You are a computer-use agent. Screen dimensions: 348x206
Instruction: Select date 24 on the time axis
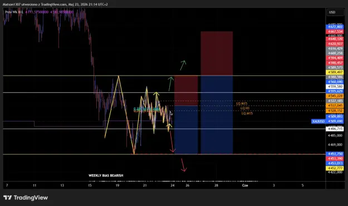(x=173, y=185)
